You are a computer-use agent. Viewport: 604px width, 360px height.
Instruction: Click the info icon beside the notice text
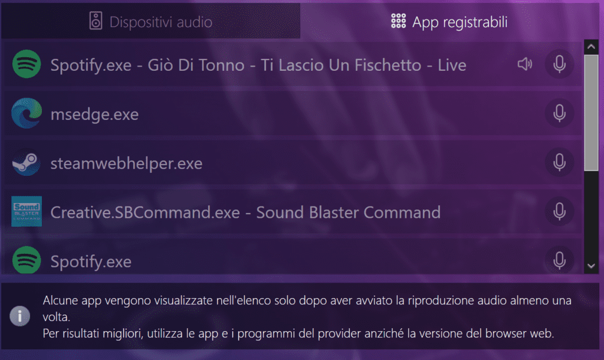point(19,316)
